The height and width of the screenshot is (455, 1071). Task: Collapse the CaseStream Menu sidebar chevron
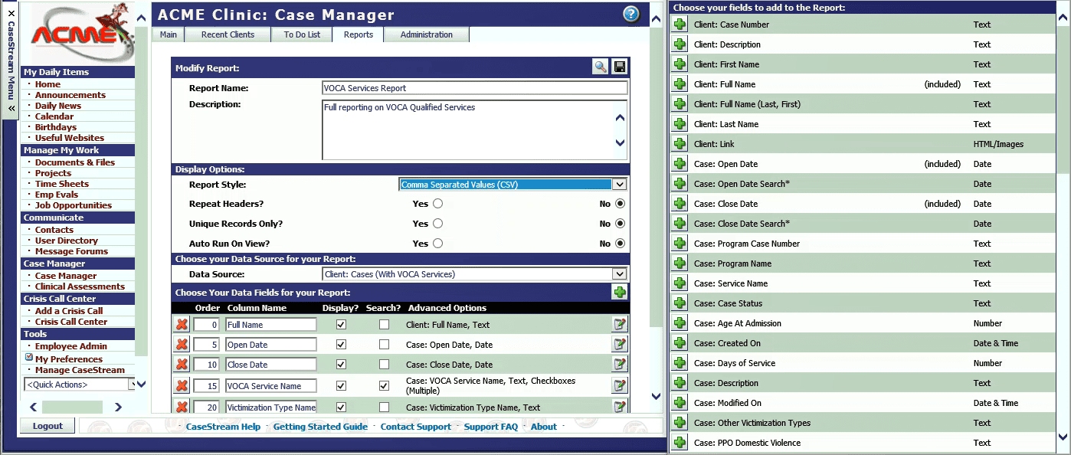[x=11, y=110]
